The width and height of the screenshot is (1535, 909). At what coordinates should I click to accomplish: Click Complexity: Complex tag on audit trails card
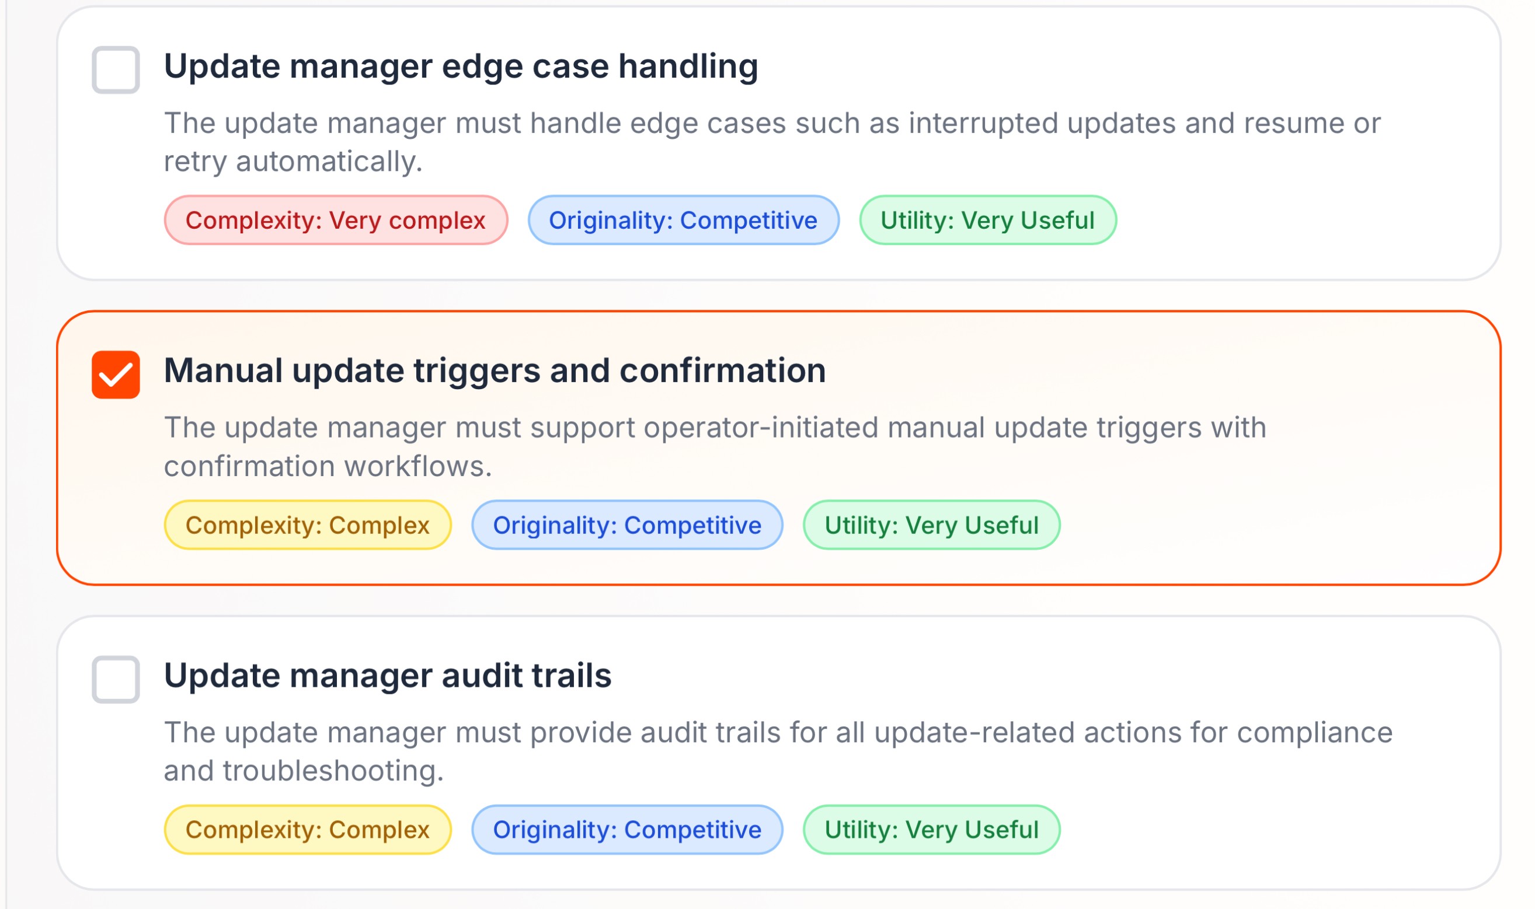click(307, 830)
